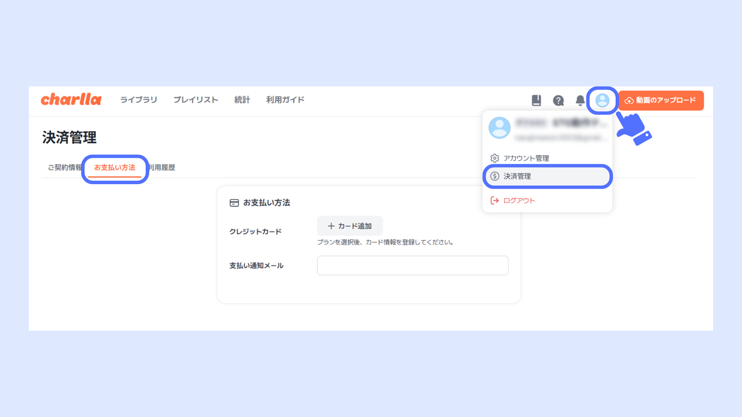This screenshot has height=417, width=742.
Task: Click the gear icon for アカウント管理
Action: click(x=495, y=158)
